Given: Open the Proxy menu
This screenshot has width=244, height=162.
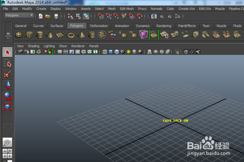Looking at the screenshot, I should 142,9.
